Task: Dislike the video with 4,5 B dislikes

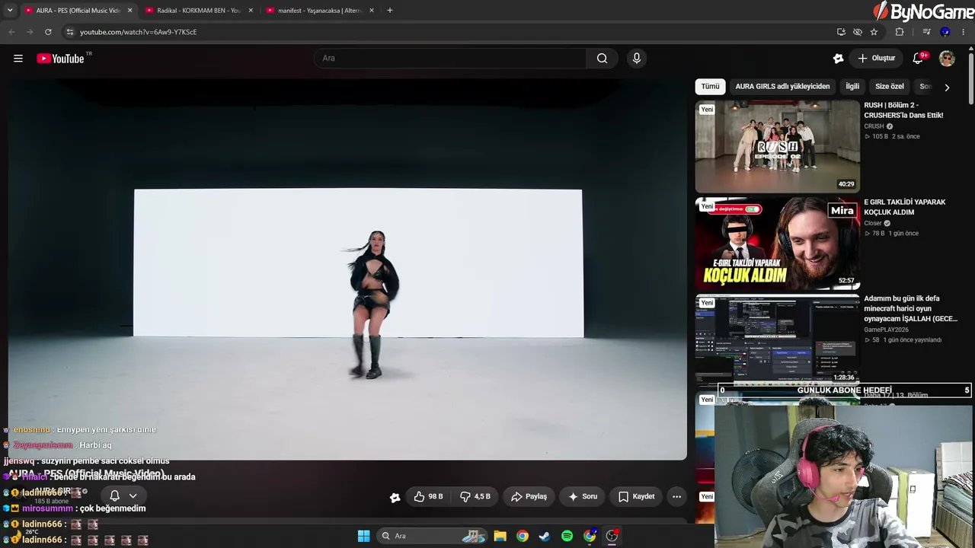Action: click(x=475, y=497)
